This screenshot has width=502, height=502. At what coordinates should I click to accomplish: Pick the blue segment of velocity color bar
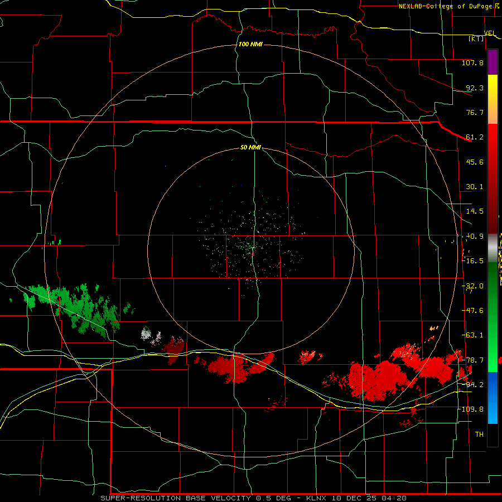(493, 398)
